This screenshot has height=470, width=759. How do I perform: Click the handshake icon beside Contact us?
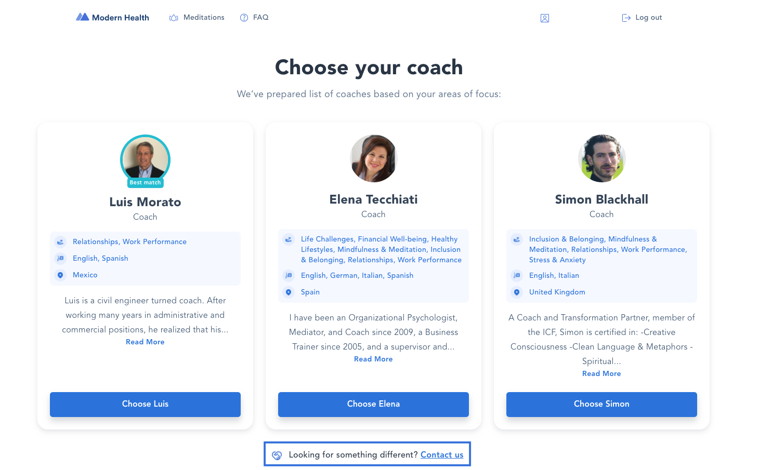(x=277, y=455)
